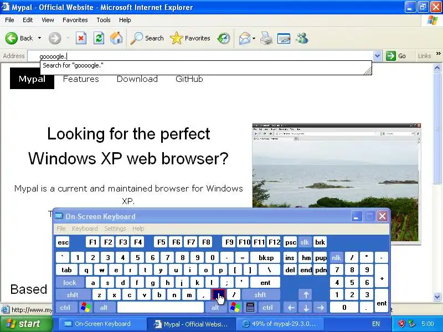
Task: Open the GitHub link
Action: click(189, 79)
